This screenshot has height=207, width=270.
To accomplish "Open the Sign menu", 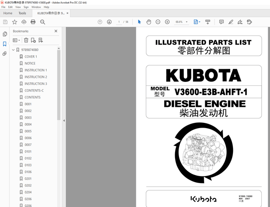I will pyautogui.click(x=26, y=7).
